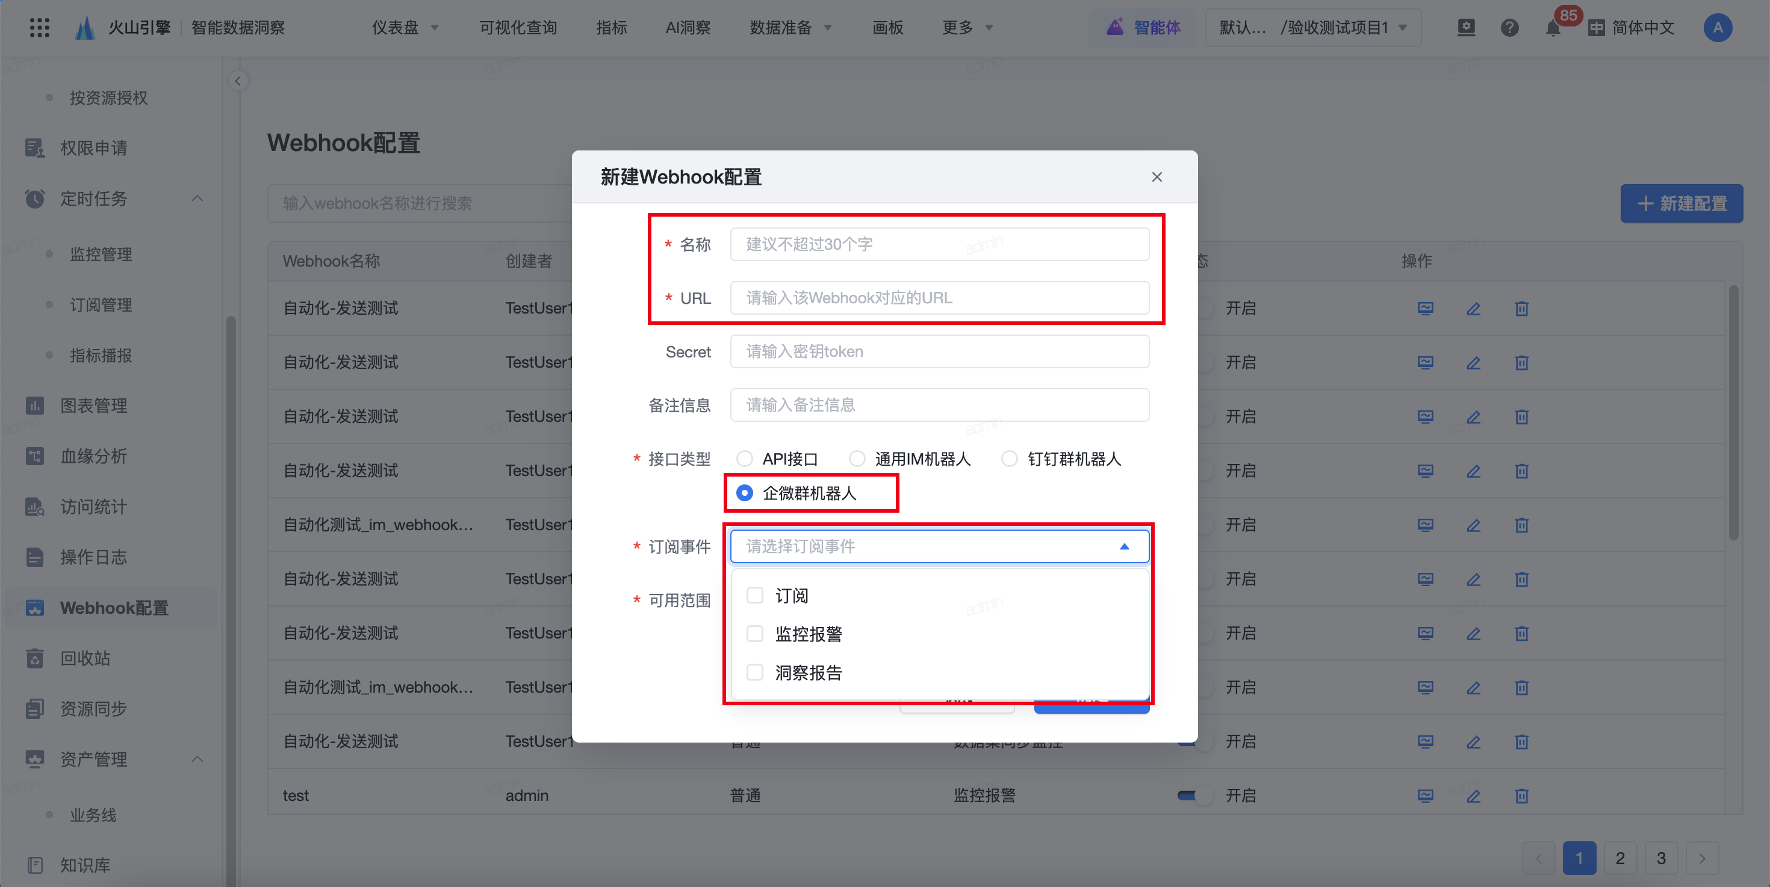
Task: Open the AI洞察 top menu item
Action: pyautogui.click(x=687, y=28)
